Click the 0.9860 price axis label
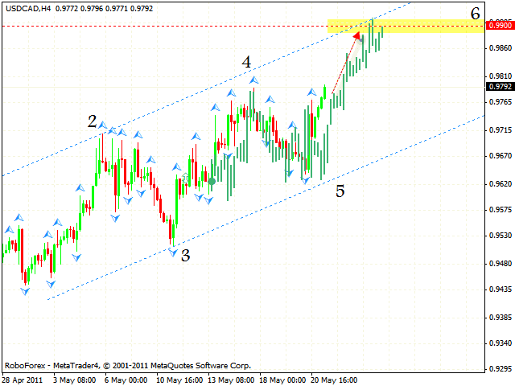This screenshot has width=515, height=386. (500, 48)
